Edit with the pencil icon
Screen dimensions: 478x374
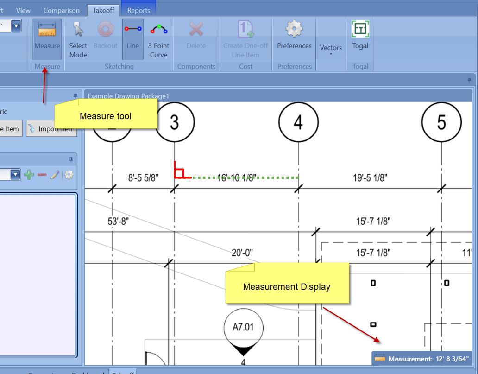pyautogui.click(x=55, y=175)
